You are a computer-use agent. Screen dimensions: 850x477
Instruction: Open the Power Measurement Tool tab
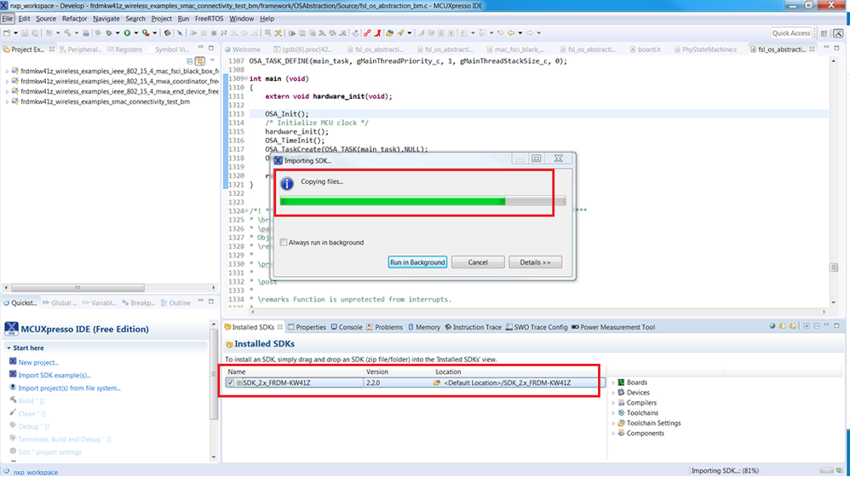[x=613, y=327]
